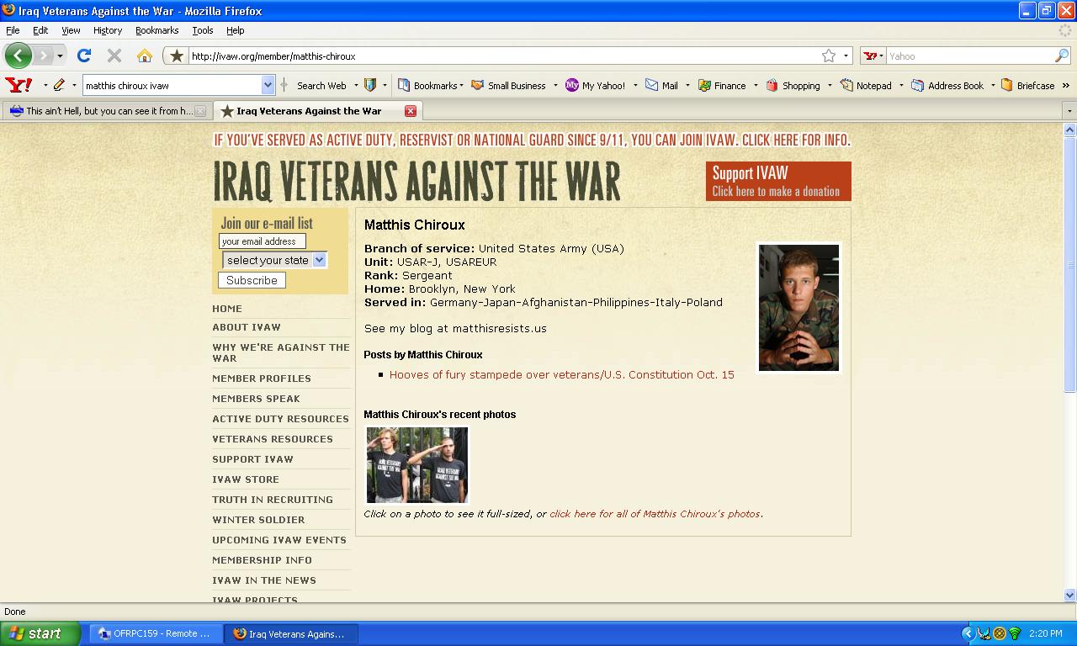Open Yahoo Finance toolbar item
Image resolution: width=1077 pixels, height=646 pixels.
tap(722, 85)
